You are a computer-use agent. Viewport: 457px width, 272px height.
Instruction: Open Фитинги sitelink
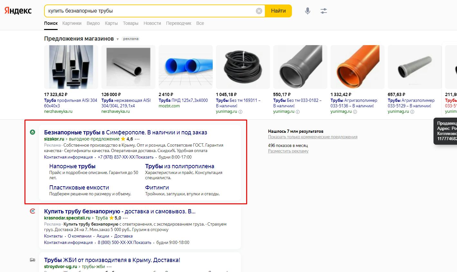(x=157, y=188)
